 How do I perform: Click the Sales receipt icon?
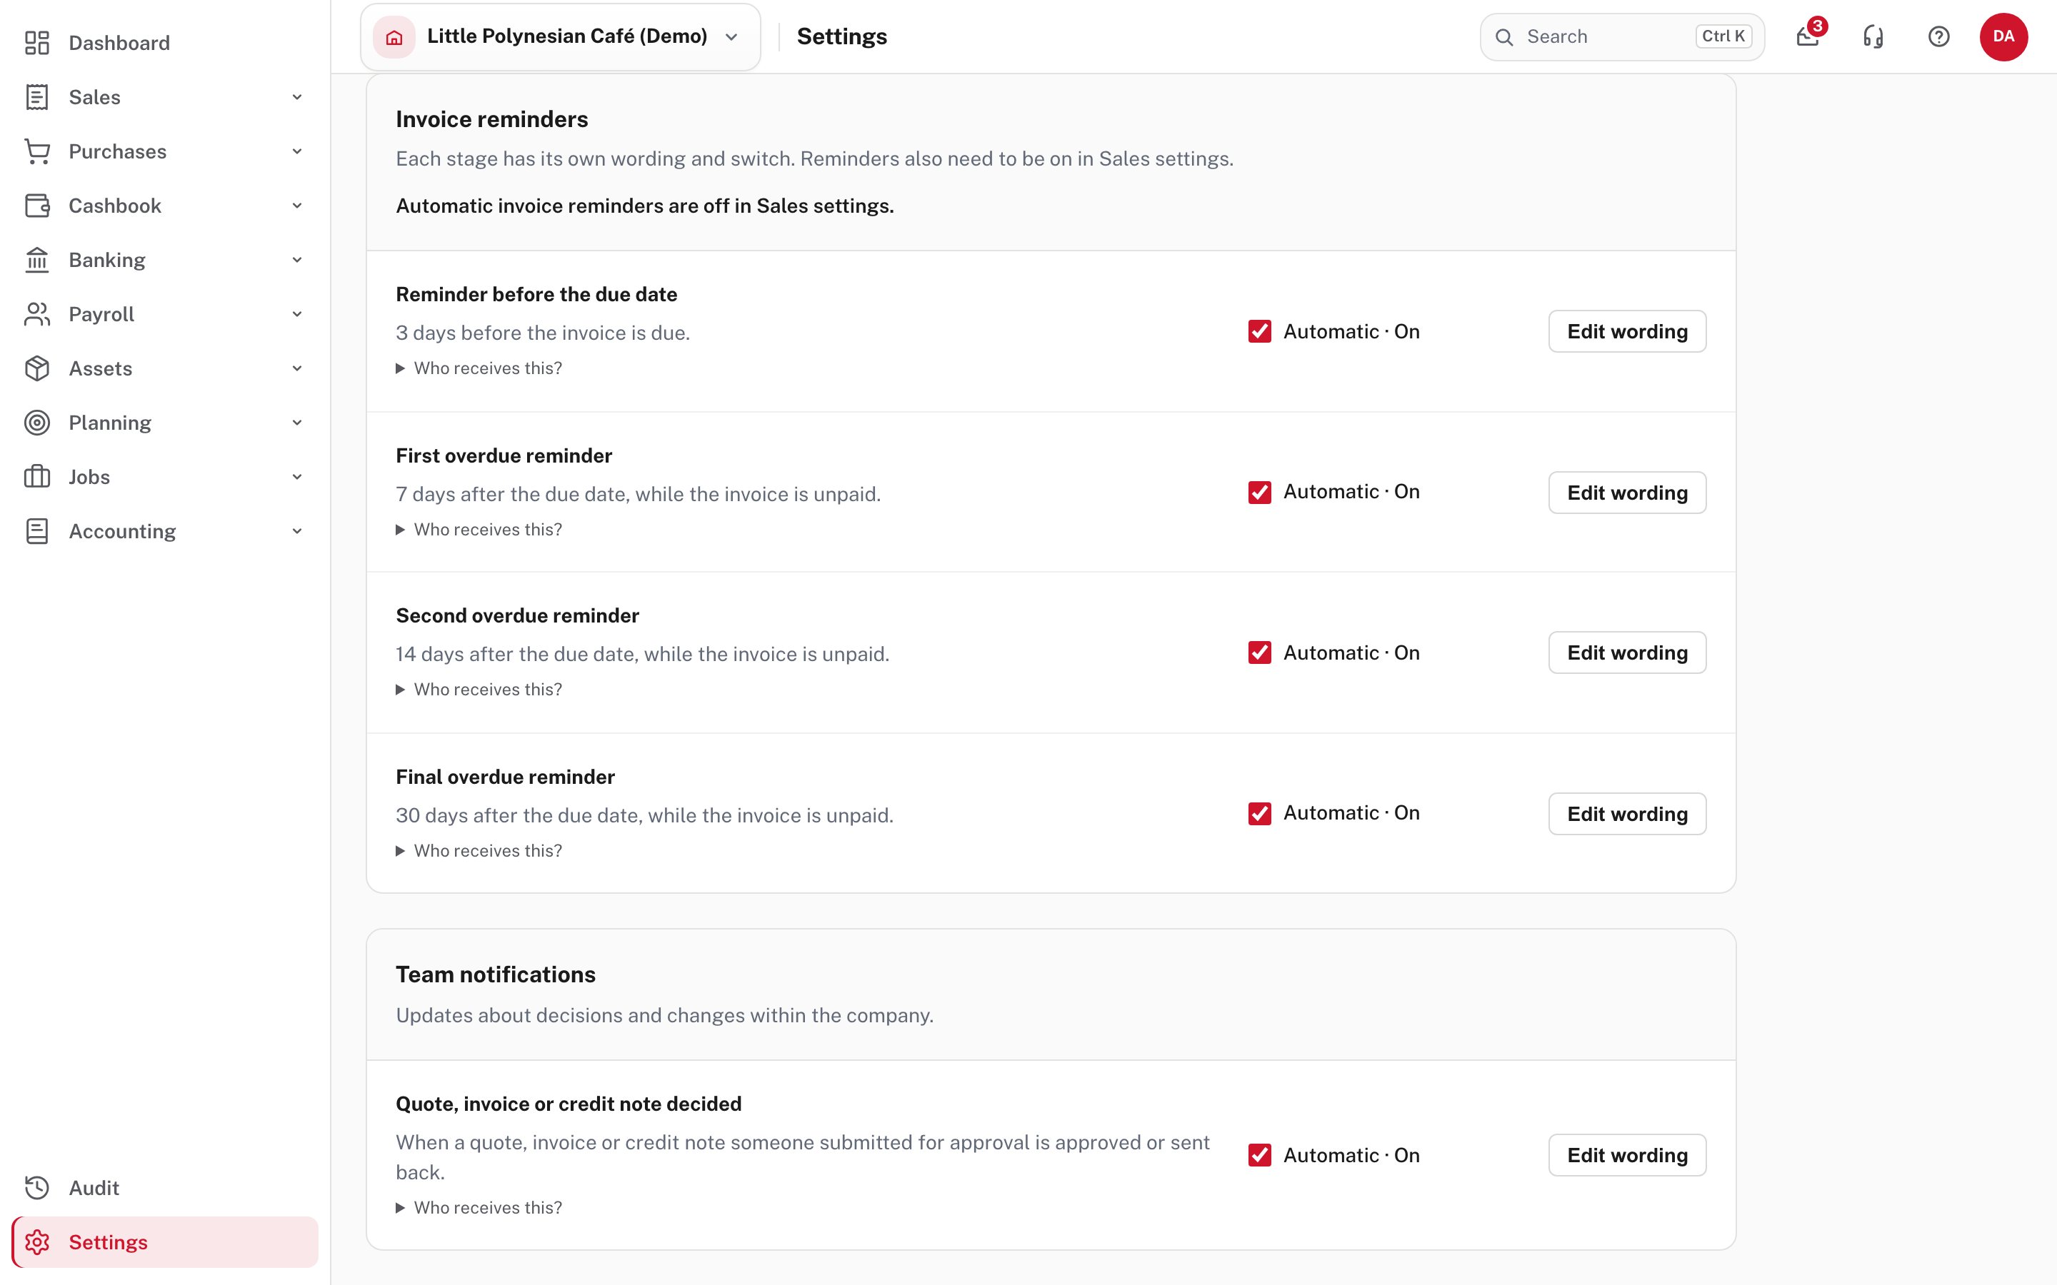coord(36,97)
